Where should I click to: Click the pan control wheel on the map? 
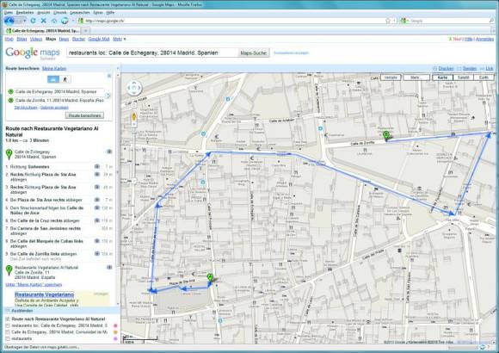click(x=134, y=88)
